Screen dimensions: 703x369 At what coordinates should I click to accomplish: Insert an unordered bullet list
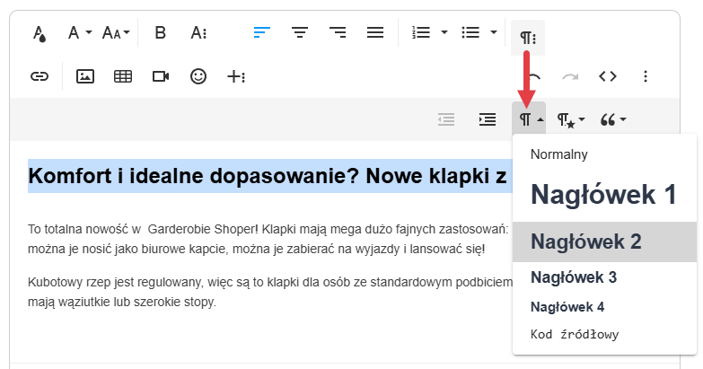pyautogui.click(x=470, y=32)
